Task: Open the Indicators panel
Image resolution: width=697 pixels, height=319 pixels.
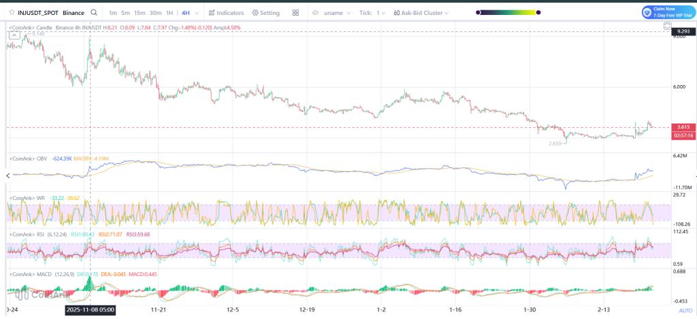Action: coord(227,12)
